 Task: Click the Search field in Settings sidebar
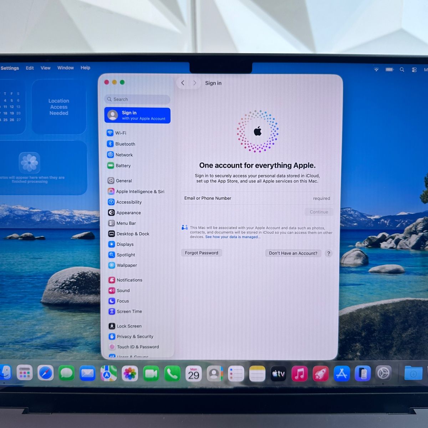(x=137, y=99)
